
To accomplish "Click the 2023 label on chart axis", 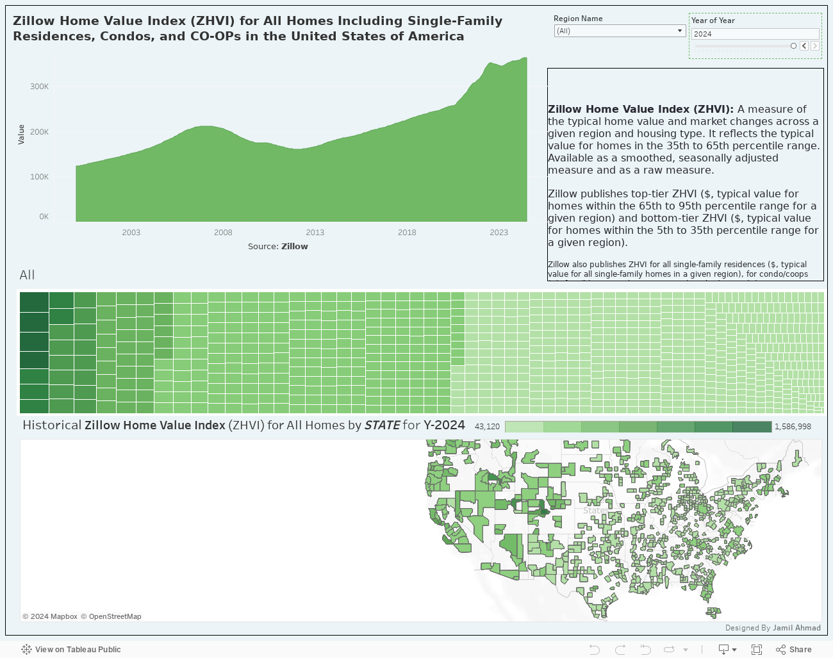I will pyautogui.click(x=499, y=233).
